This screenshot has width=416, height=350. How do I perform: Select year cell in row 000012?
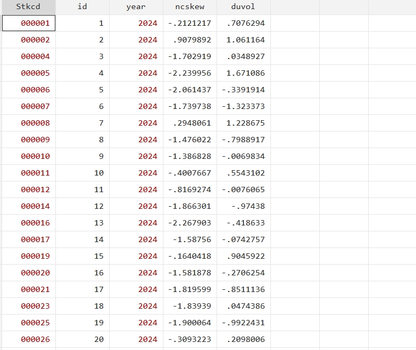pos(136,189)
